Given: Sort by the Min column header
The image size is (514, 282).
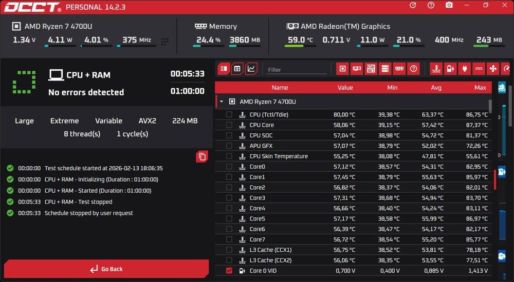Looking at the screenshot, I should tap(392, 88).
